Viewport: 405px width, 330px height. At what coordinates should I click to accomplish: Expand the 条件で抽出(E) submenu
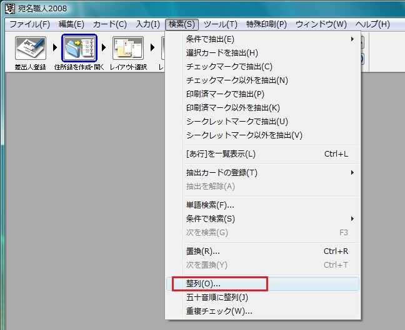pos(262,39)
